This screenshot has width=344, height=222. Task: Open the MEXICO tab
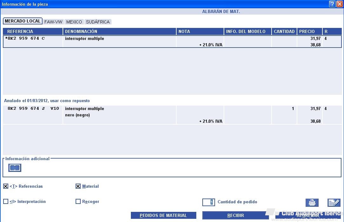click(x=74, y=22)
